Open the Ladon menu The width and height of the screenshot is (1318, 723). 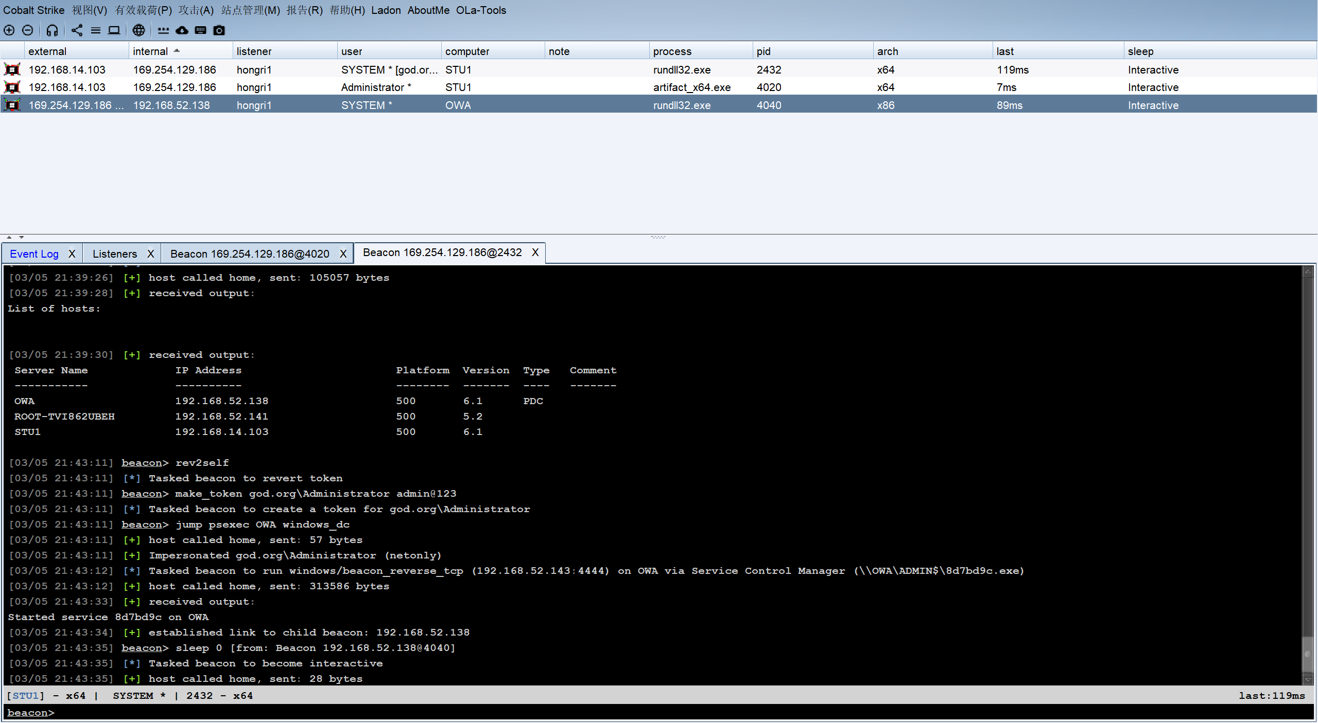click(386, 10)
